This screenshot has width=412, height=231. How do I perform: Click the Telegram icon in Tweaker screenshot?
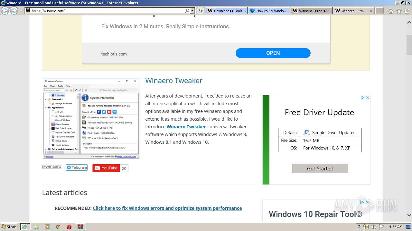pos(114,112)
